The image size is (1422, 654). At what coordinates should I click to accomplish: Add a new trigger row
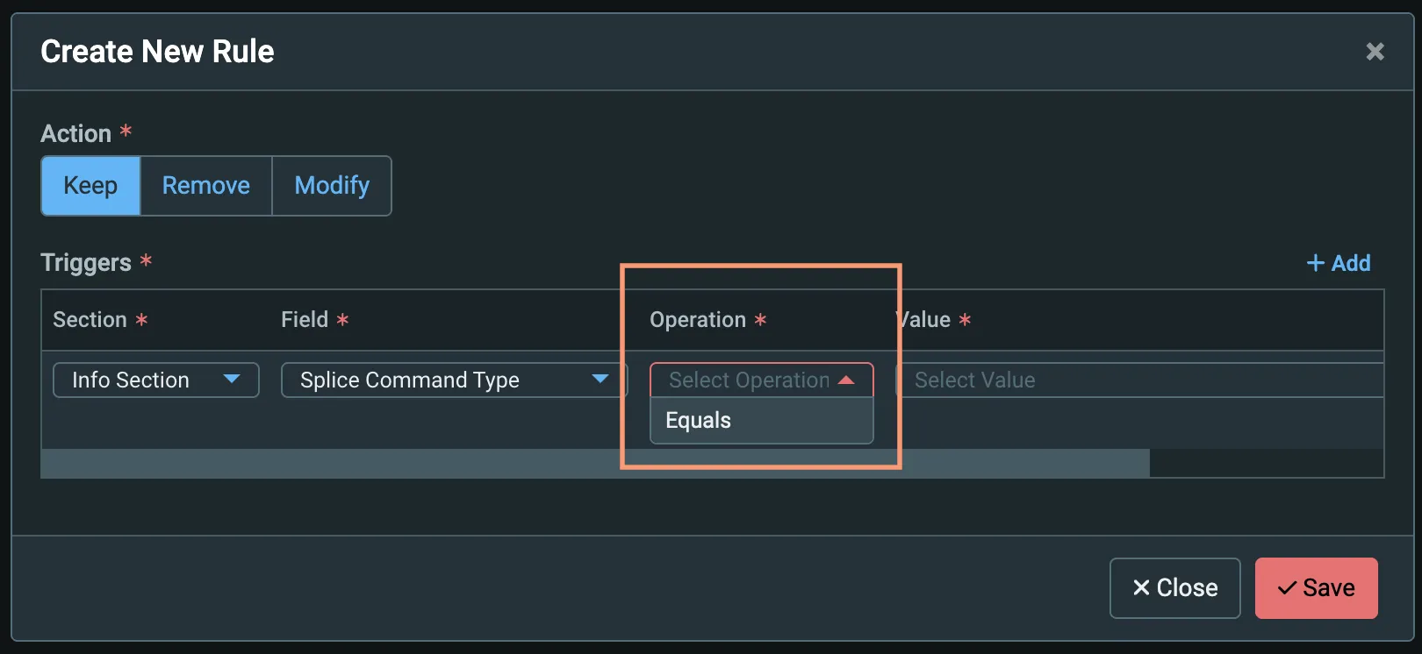[x=1339, y=263]
